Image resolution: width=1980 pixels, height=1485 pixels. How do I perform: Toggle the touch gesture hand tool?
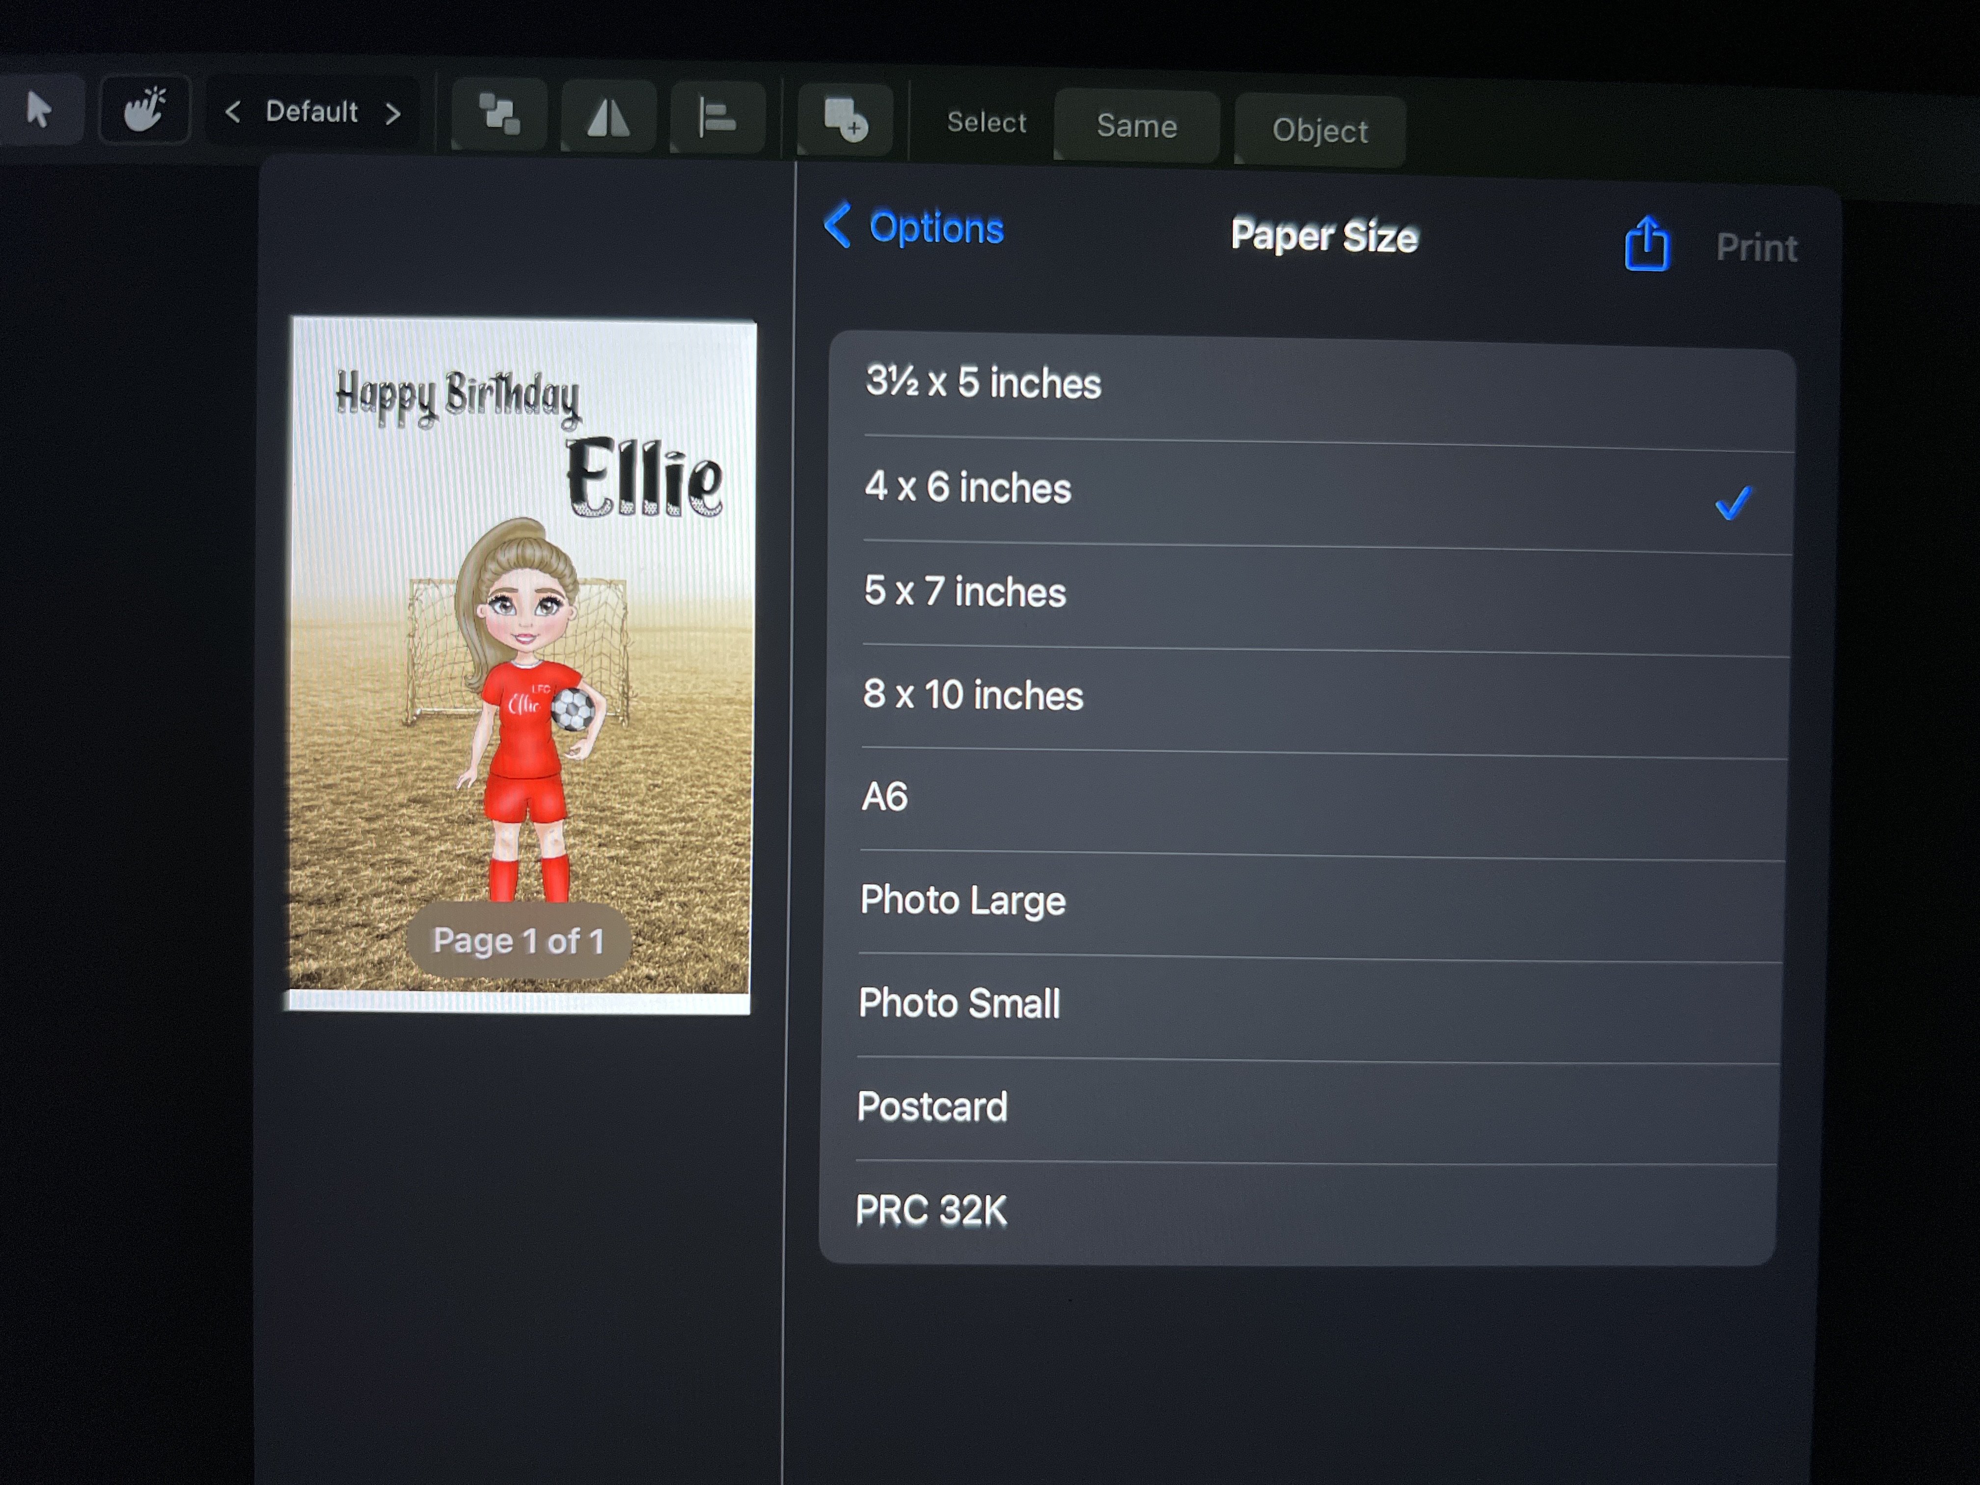point(145,109)
